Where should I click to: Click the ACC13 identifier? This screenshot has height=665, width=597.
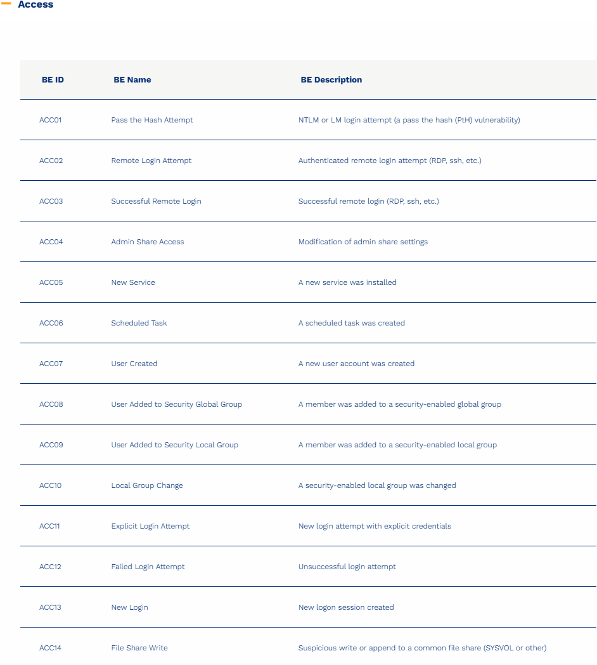tap(51, 607)
